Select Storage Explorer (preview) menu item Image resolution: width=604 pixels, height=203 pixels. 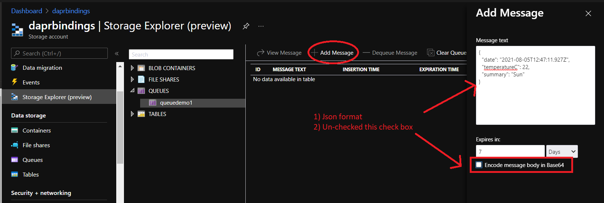[x=57, y=97]
